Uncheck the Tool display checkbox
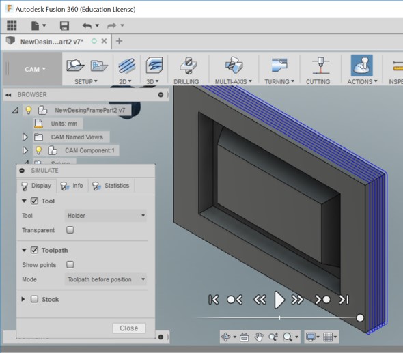Image resolution: width=403 pixels, height=353 pixels. 34,201
